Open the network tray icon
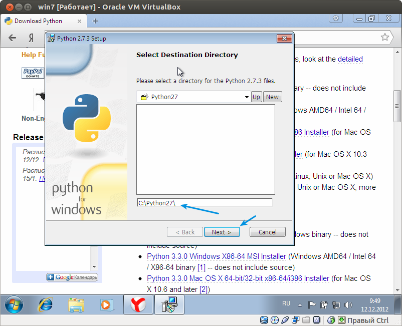Image resolution: width=402 pixels, height=326 pixels. 336,305
